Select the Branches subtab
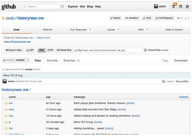Viewport: 192px width, 136px height. (72, 61)
